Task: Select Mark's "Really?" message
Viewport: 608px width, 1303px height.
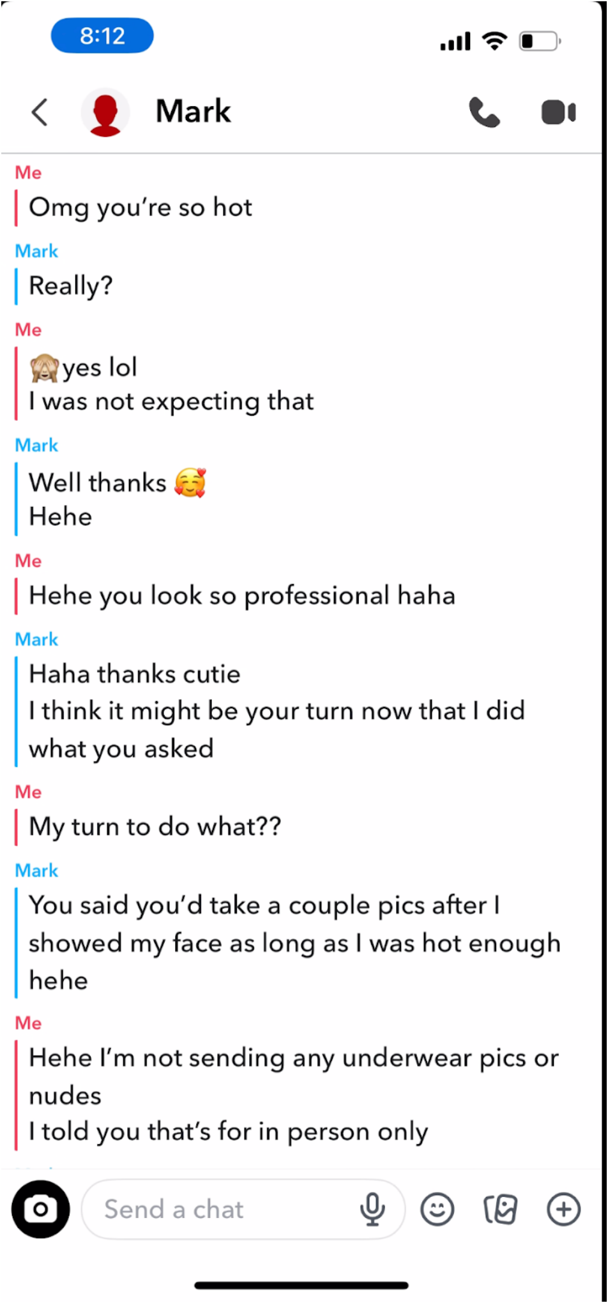Action: (71, 286)
